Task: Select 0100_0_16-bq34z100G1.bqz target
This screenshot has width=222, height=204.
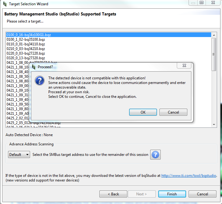Action: click(109, 35)
